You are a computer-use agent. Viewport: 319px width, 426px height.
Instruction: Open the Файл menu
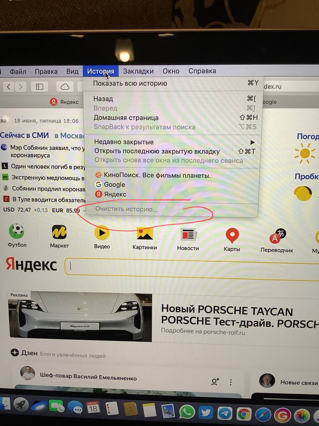coord(18,72)
